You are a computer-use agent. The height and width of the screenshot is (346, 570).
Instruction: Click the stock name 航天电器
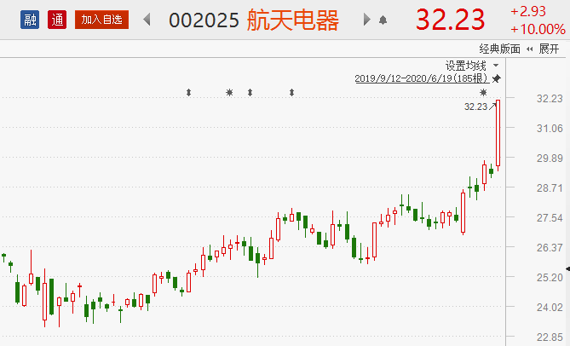(x=292, y=20)
